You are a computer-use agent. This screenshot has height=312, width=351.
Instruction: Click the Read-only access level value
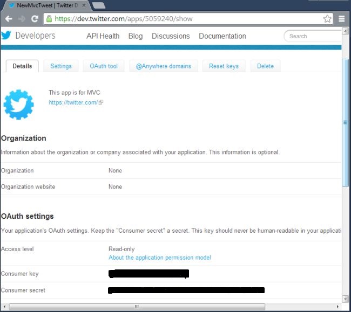click(122, 249)
